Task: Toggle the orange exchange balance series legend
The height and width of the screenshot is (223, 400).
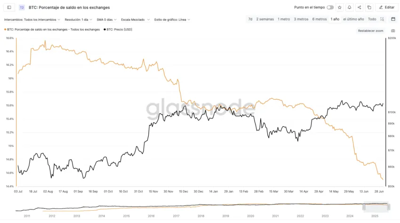Action: 52,30
